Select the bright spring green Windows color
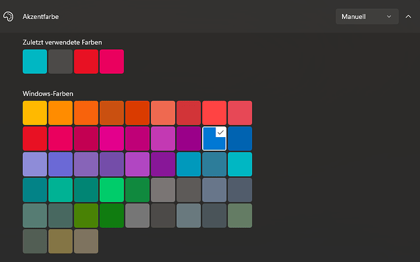The image size is (420, 262). pos(112,190)
